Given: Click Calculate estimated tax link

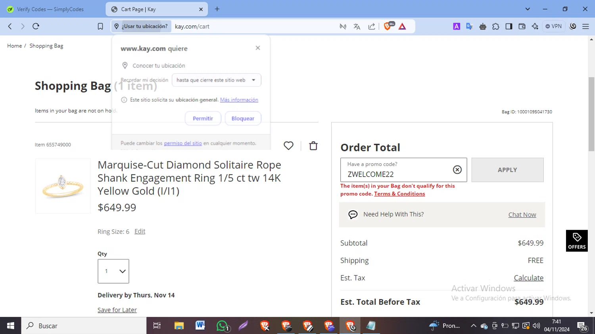Looking at the screenshot, I should click(528, 278).
